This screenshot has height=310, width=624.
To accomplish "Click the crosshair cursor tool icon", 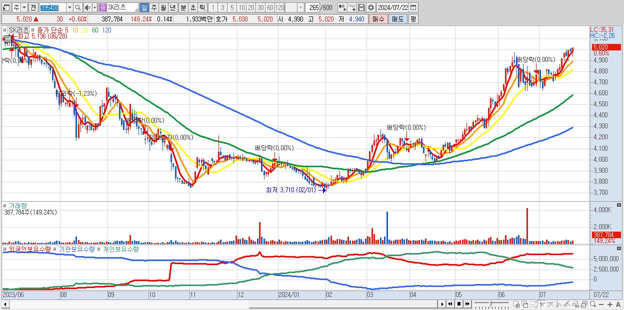I will (542, 304).
